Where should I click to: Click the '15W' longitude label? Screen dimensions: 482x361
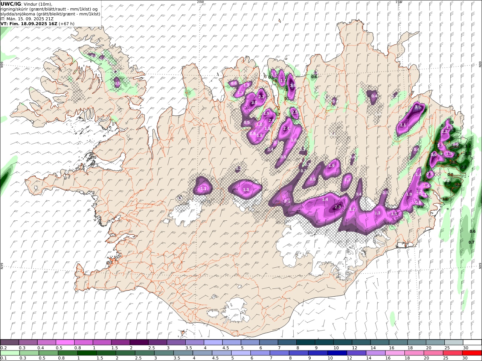point(399,2)
